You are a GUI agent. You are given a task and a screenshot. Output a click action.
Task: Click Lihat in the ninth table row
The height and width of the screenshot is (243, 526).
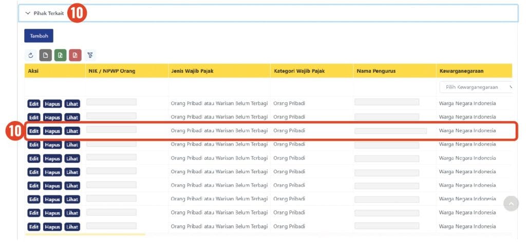pos(72,213)
